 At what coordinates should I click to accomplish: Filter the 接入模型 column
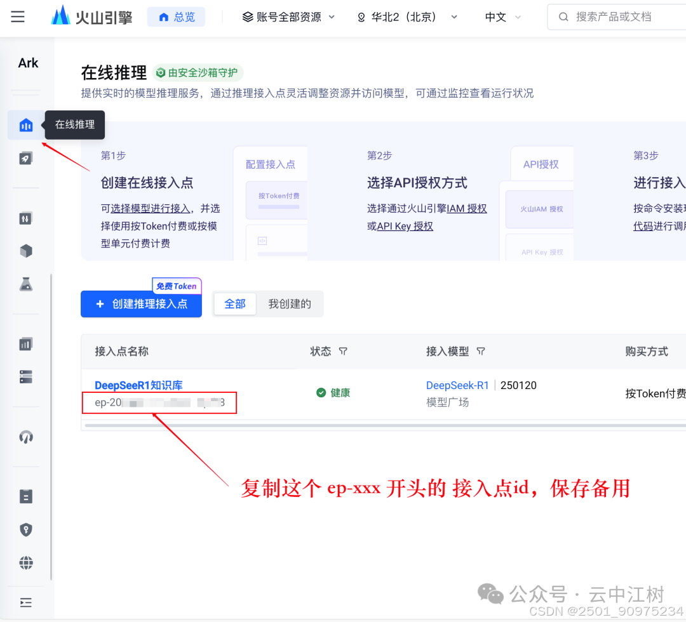pos(481,352)
